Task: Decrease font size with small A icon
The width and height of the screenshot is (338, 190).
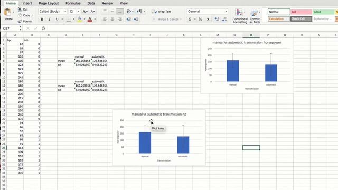Action: (x=93, y=12)
